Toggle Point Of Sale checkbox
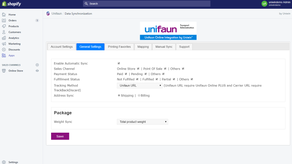This screenshot has width=292, height=164. tap(165, 69)
